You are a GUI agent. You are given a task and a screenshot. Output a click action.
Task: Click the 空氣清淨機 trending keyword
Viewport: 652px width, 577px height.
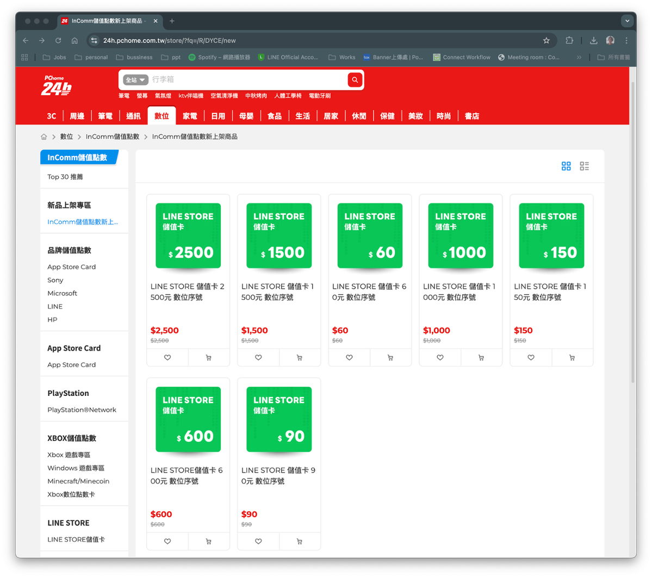(224, 96)
